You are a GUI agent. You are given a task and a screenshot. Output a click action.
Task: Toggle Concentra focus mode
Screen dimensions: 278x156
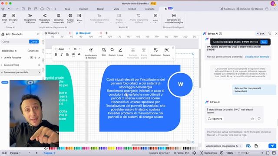[208, 153]
